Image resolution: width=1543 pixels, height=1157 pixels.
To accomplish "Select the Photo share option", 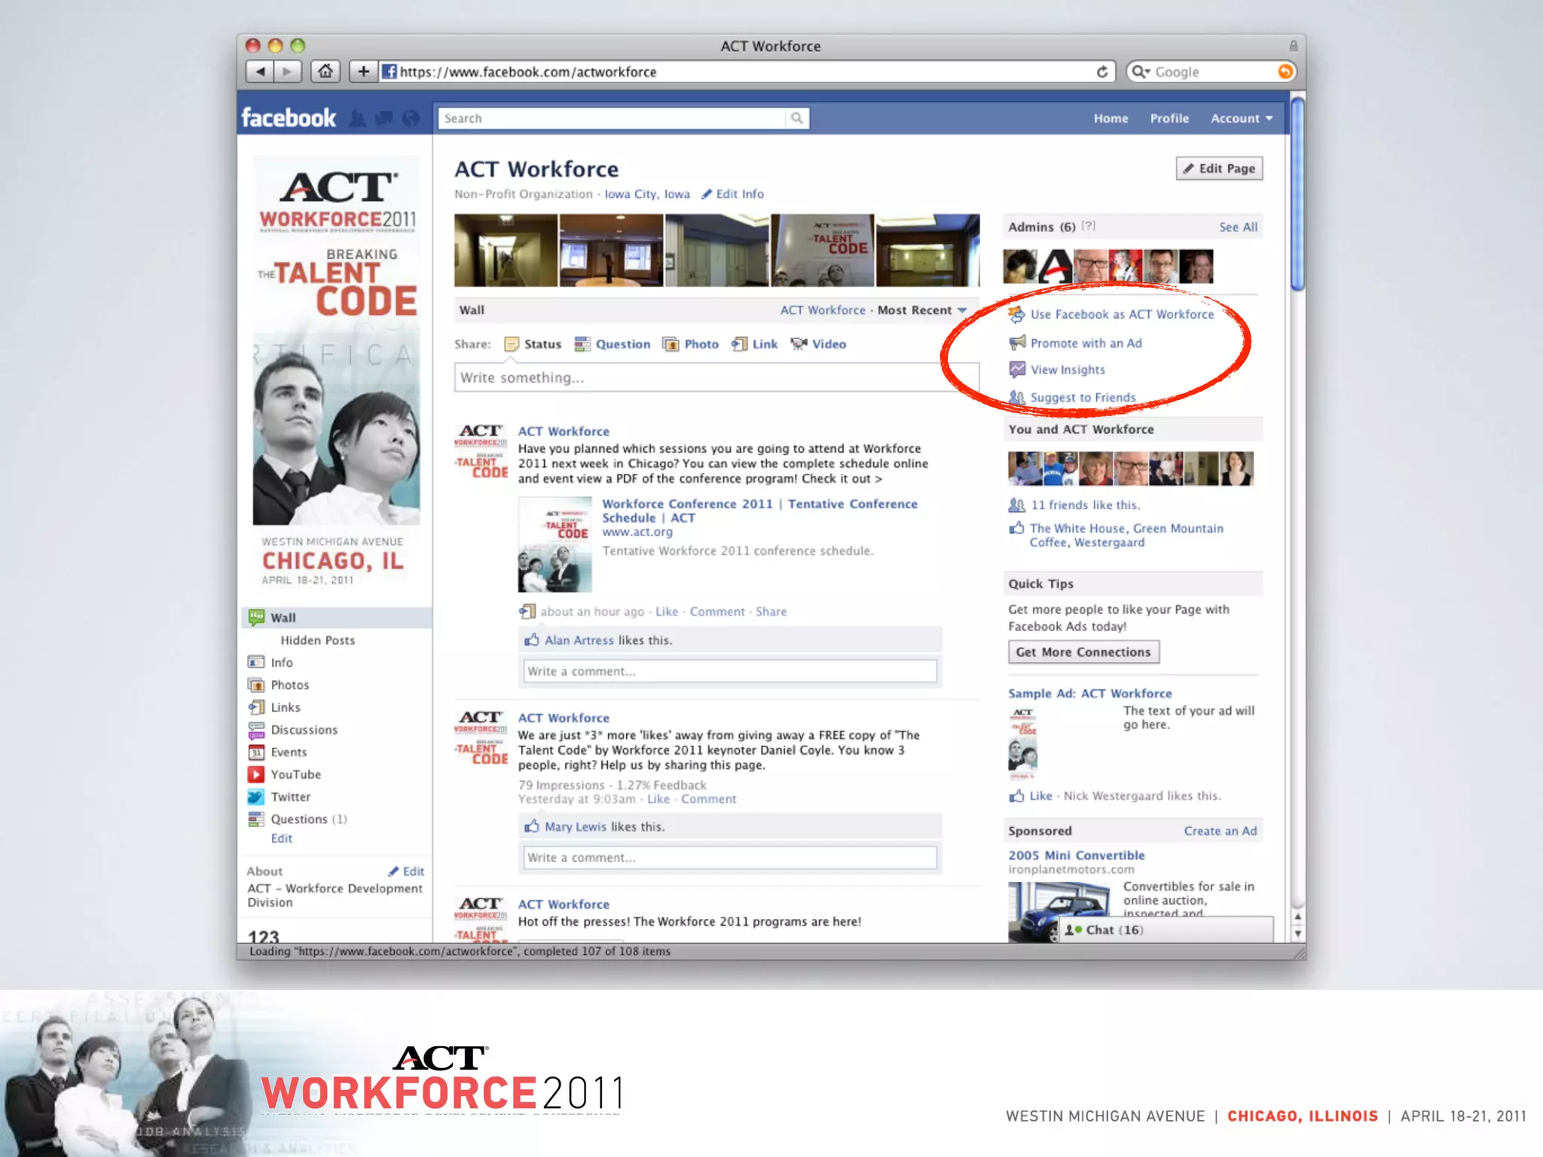I will (690, 344).
